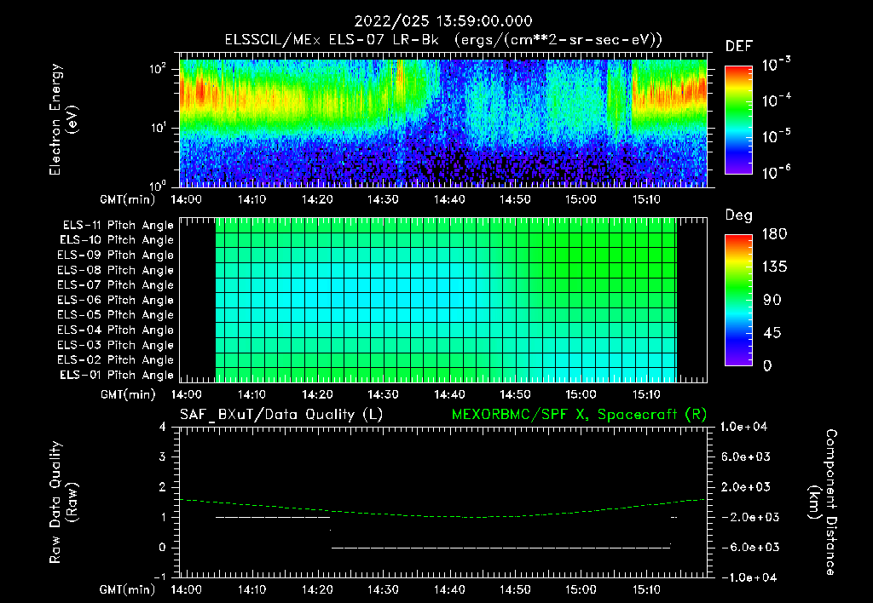Screen dimensions: 873x603
Task: Click the 10^-6 DEF color bar value
Action: point(776,172)
